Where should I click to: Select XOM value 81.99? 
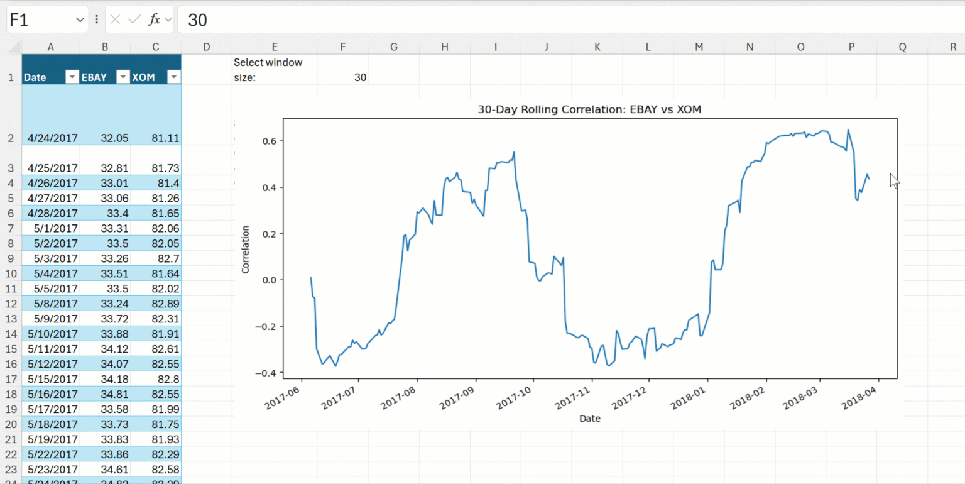pyautogui.click(x=156, y=409)
